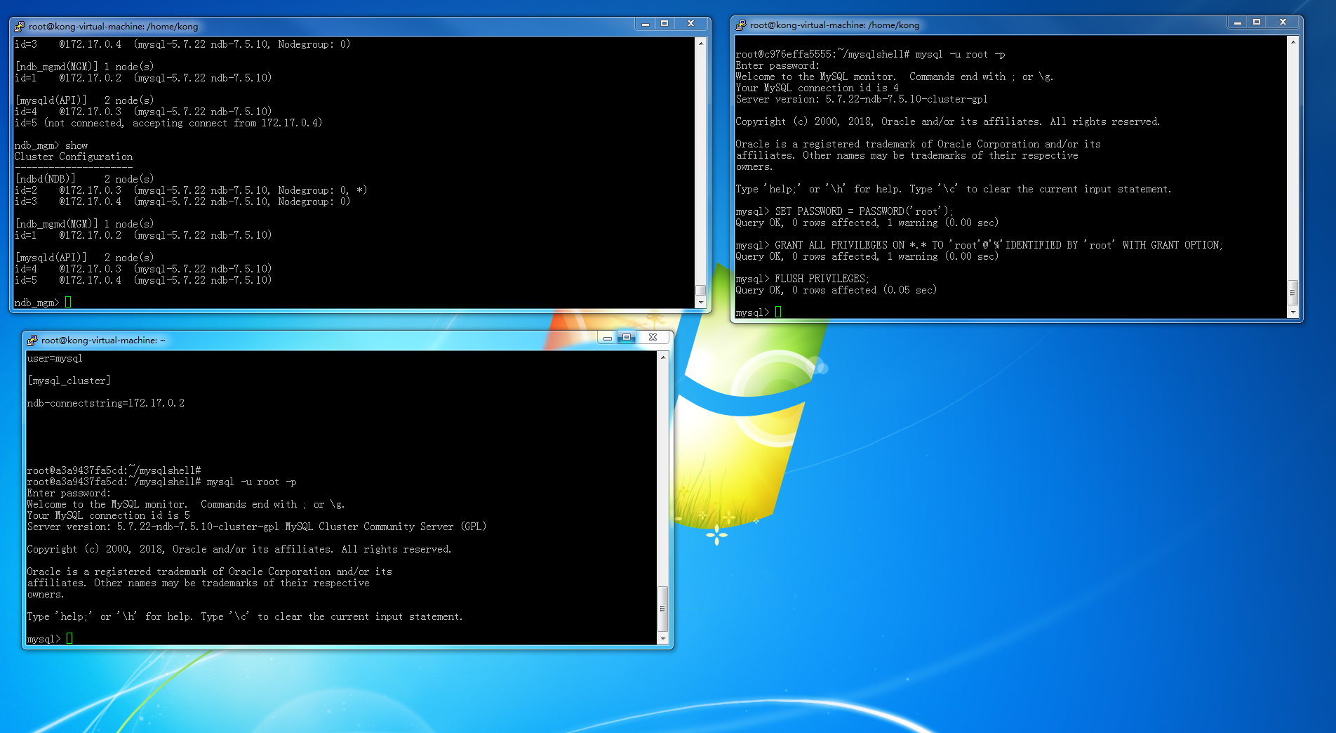Click scroll-up arrow in top-right mysql window
Screen dimensions: 1336x733
1293,41
